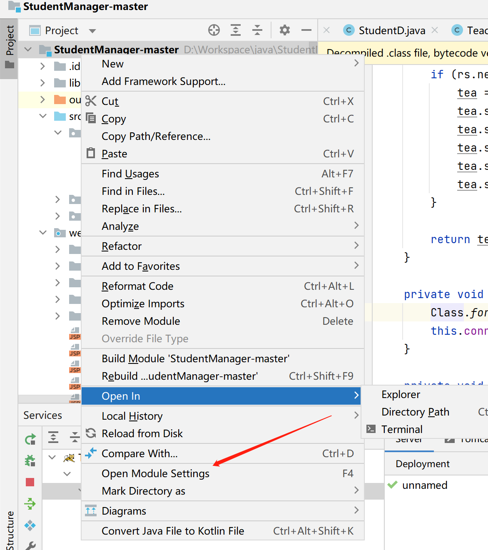The width and height of the screenshot is (488, 550).
Task: Hide the Project tool window with minus icon
Action: point(306,30)
